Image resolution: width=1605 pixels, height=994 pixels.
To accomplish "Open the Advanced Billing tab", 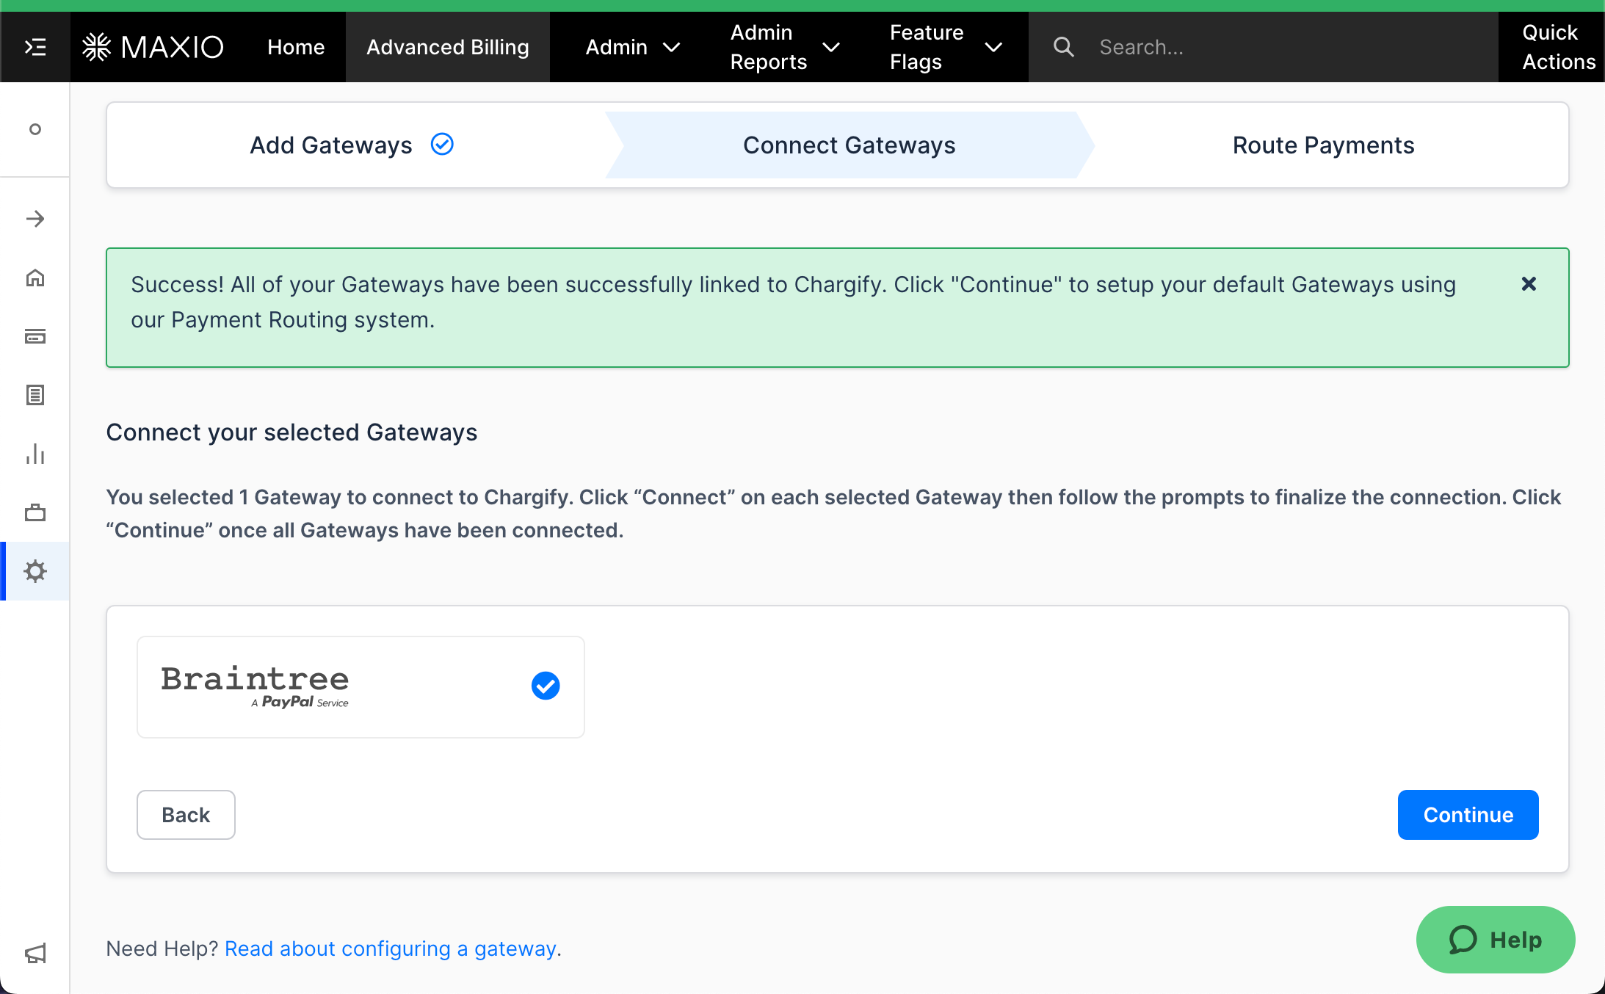I will tap(447, 47).
